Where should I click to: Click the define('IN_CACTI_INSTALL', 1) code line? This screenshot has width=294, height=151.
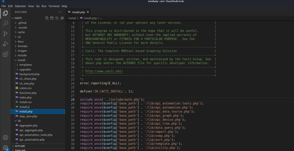(107, 91)
